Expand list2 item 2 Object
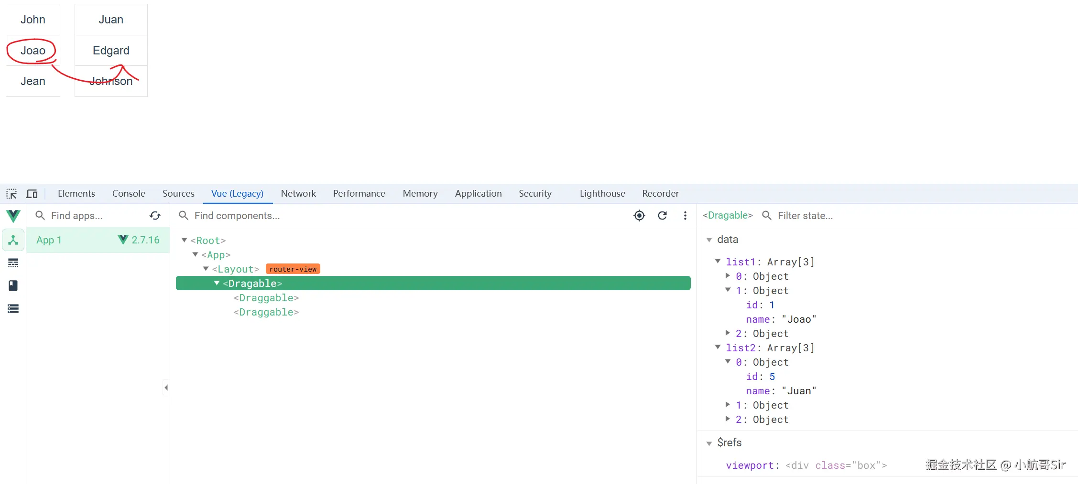The height and width of the screenshot is (484, 1078). click(x=728, y=419)
